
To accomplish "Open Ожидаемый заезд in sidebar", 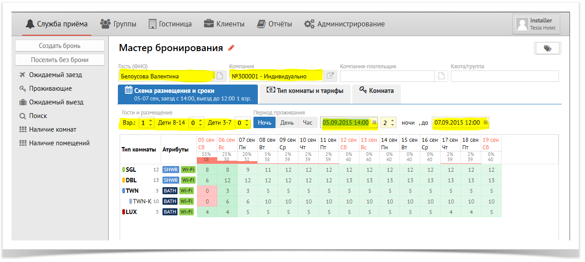I will point(55,75).
